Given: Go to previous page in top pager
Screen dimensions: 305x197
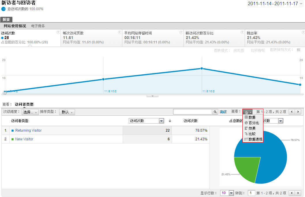Looking at the screenshot, I should point(292,112).
